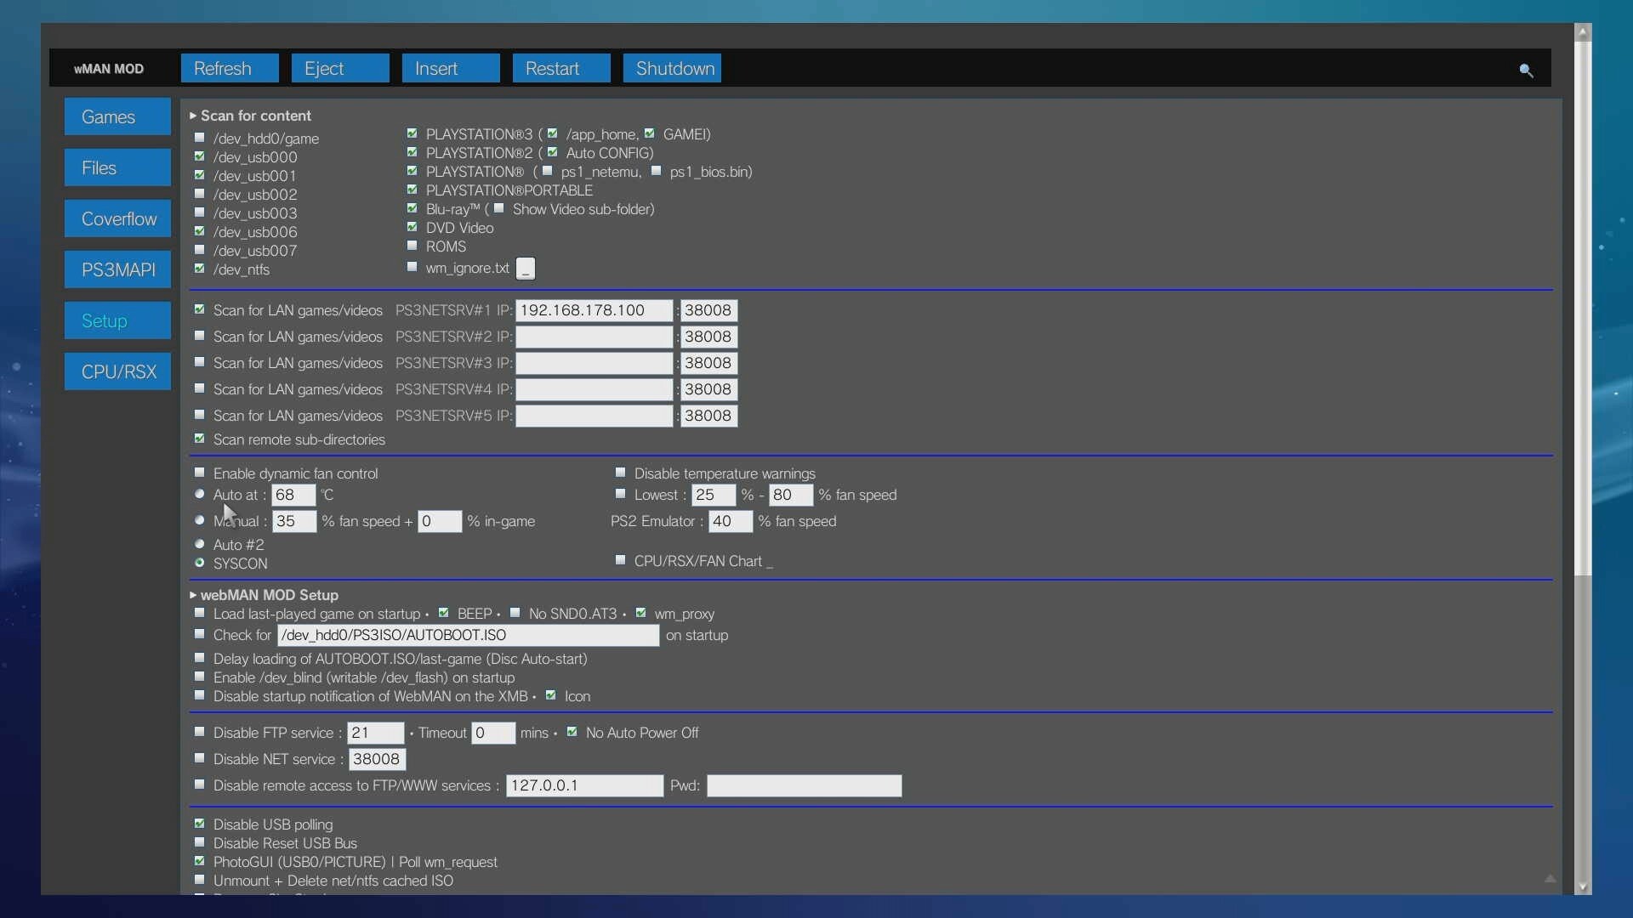The image size is (1633, 918).
Task: Select the Auto #2 fan radio button
Action: [x=200, y=544]
